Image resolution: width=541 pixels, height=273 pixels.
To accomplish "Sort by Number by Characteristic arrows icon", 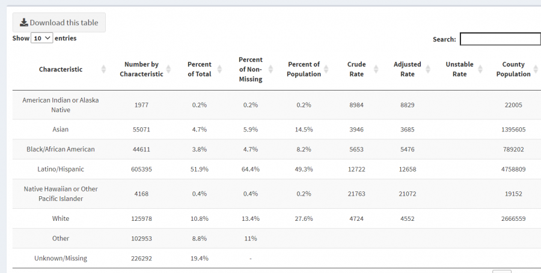I will [x=170, y=70].
